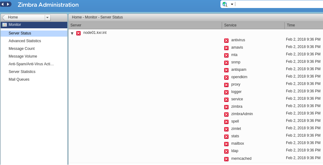Viewport: 323px width, 165px height.
Task: Click amavis error status icon
Action: tap(226, 48)
